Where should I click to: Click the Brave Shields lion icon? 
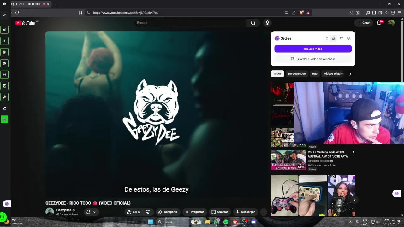301,13
